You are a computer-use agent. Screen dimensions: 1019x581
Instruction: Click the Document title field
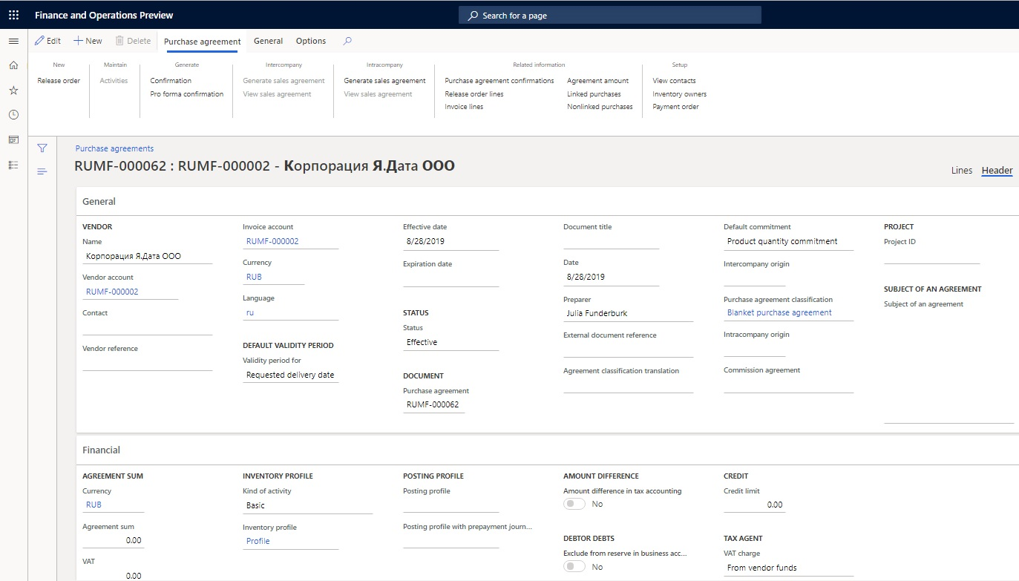pos(611,241)
